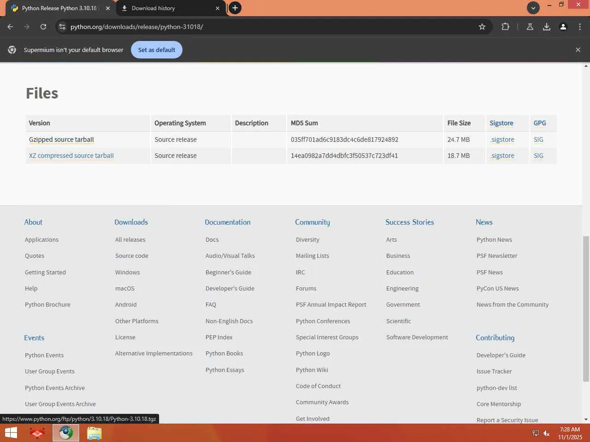590x442 pixels.
Task: Dismiss the default browser notification bar
Action: click(x=578, y=50)
